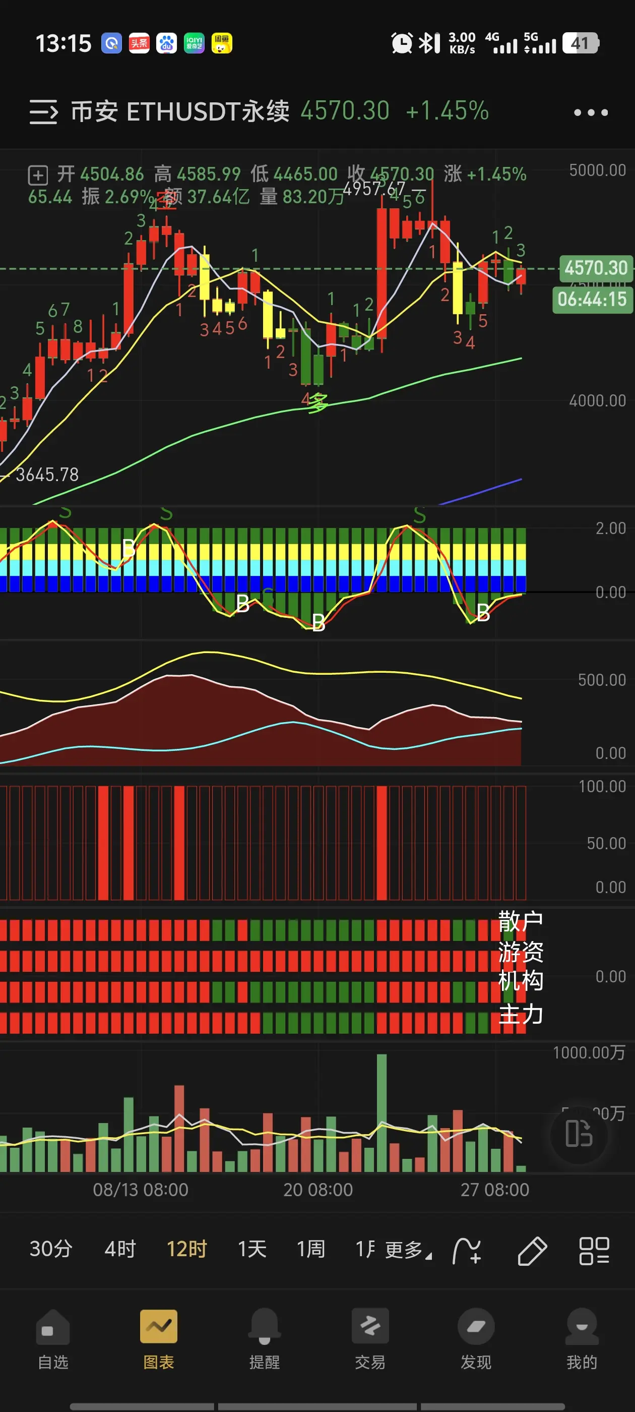Screen dimensions: 635x1412
Task: Tap the tallest green volume bar
Action: click(x=382, y=1113)
